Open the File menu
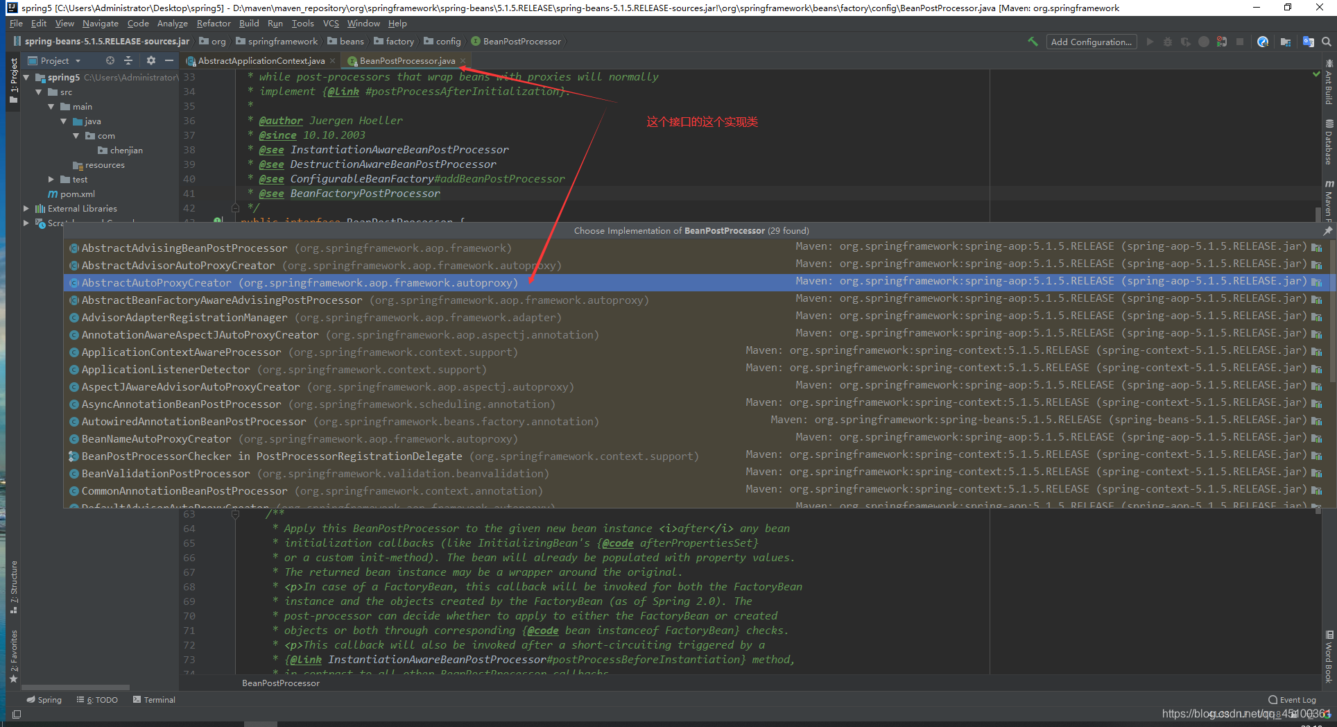The width and height of the screenshot is (1337, 727). coord(16,24)
